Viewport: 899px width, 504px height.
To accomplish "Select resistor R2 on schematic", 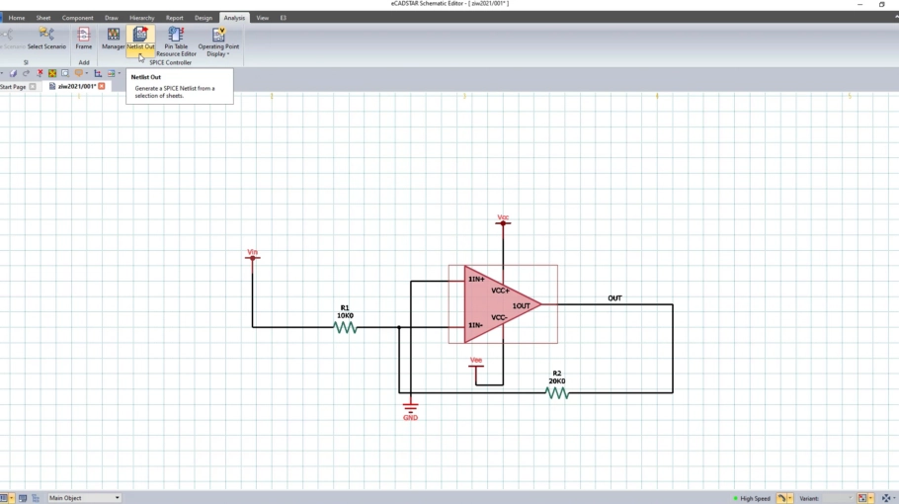I will (557, 392).
